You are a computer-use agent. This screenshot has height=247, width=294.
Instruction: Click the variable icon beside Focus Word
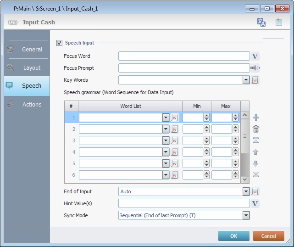(255, 56)
